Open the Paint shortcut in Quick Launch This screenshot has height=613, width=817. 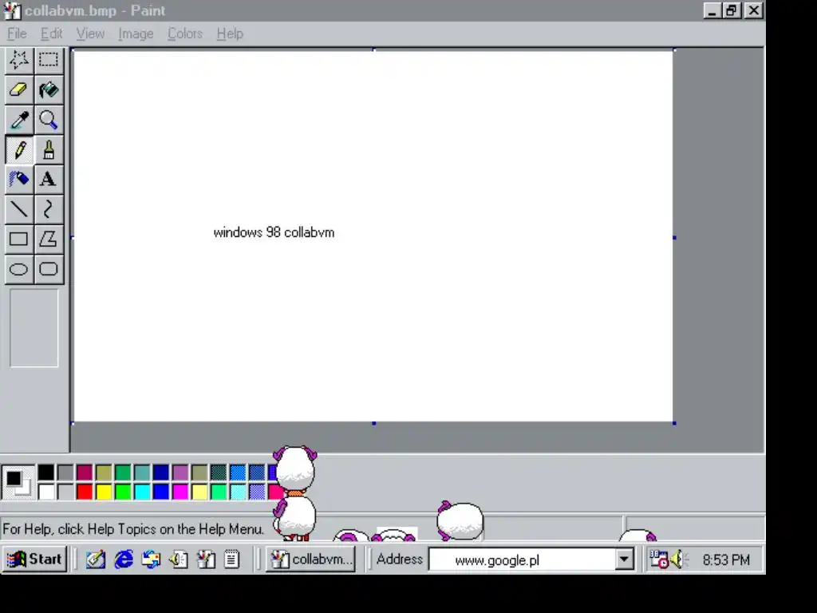(206, 560)
